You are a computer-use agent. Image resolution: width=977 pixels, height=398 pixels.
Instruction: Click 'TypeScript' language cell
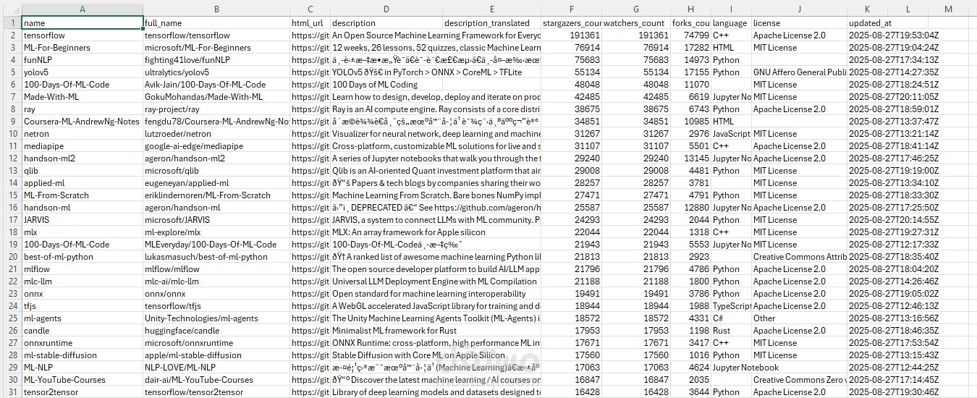(732, 306)
